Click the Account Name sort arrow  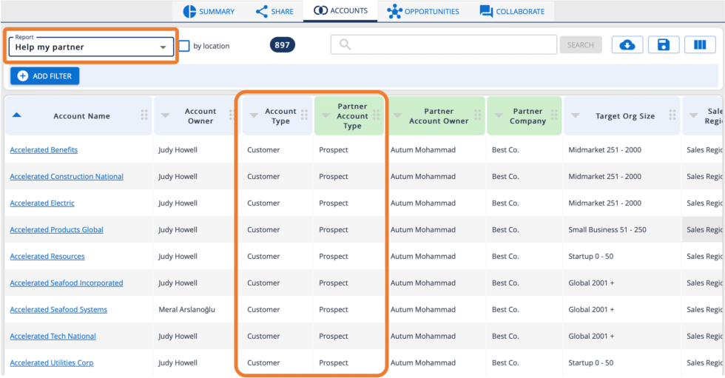click(x=17, y=115)
